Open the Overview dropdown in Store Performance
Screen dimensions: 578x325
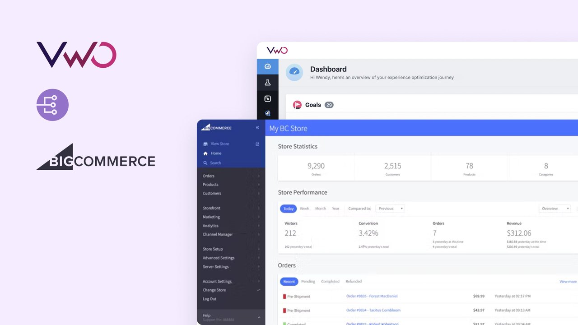click(555, 209)
